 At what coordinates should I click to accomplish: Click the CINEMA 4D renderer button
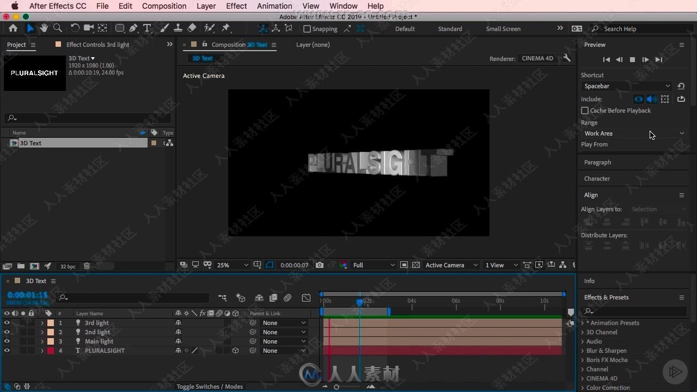[x=537, y=58]
